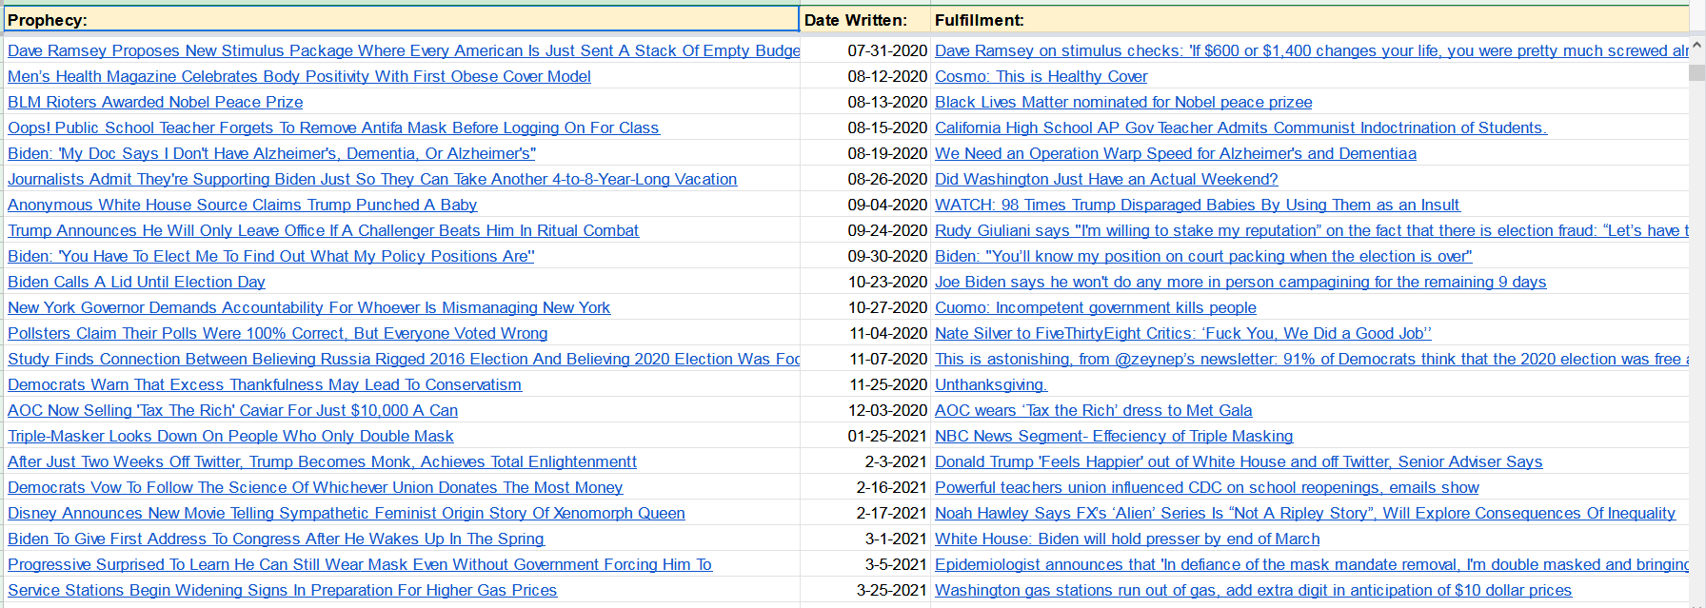Open 'Democrats Warn That Excess Thankfulness' link
Screen dimensions: 1706x608
tap(265, 385)
